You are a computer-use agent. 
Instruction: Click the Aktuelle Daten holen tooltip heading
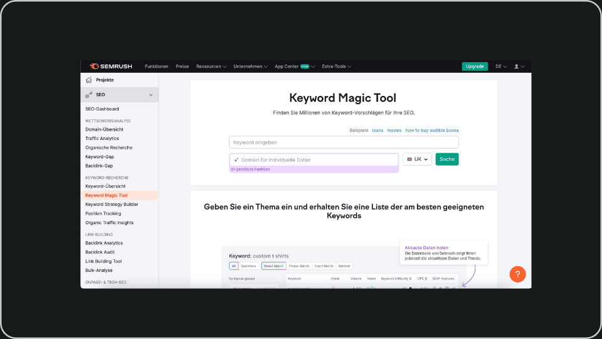pyautogui.click(x=426, y=248)
